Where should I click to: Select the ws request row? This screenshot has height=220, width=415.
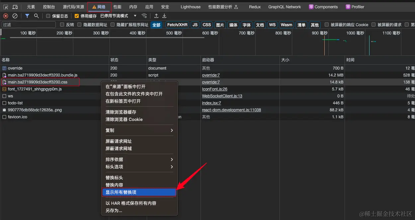[207, 96]
